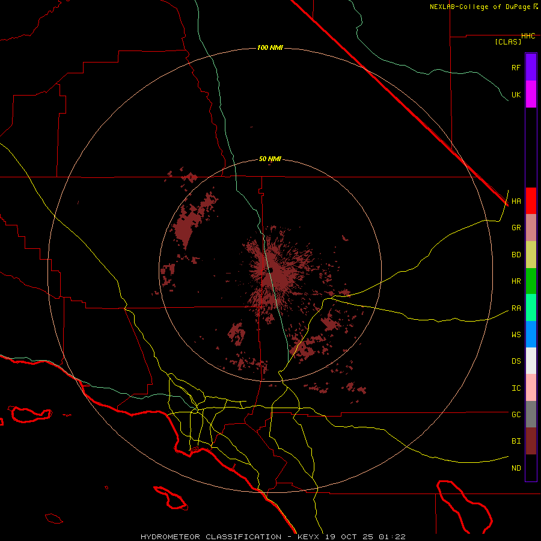541x541 pixels.
Task: Click the ND black legend swatch
Action: [531, 468]
